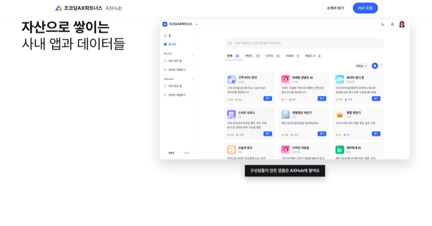Viewport: 432px width, 226px height.
Task: Click the 데이터 찾기 봇 app icon
Action: pos(340,79)
